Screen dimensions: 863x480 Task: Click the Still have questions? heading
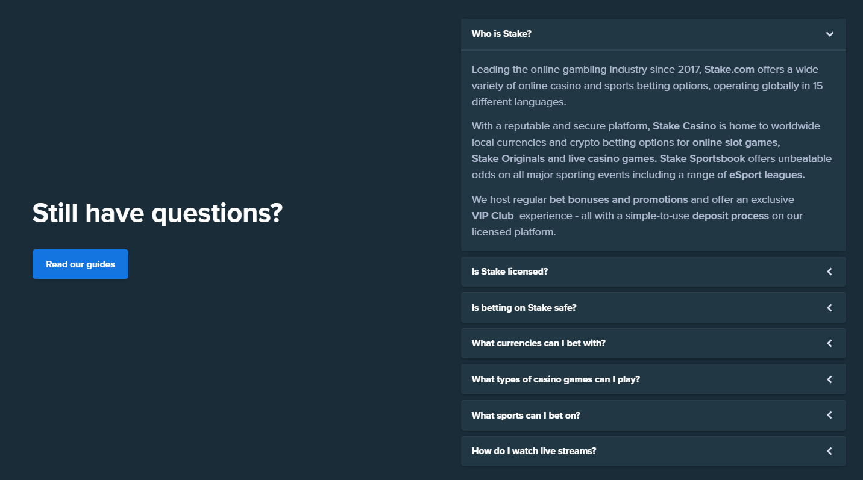point(157,213)
